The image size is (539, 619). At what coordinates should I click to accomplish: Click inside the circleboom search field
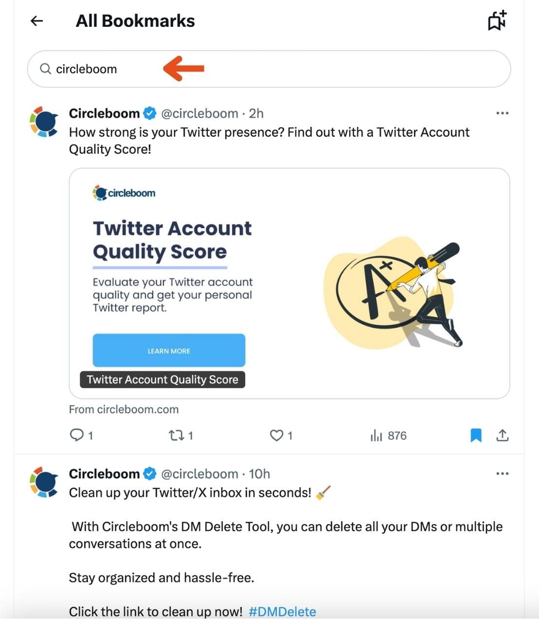[243, 69]
